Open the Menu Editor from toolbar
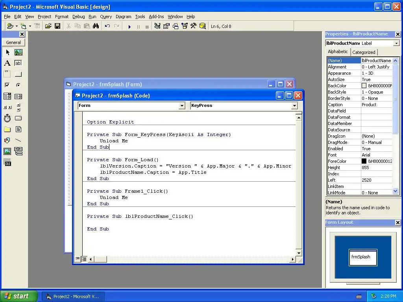403x302 pixels. [x=37, y=26]
